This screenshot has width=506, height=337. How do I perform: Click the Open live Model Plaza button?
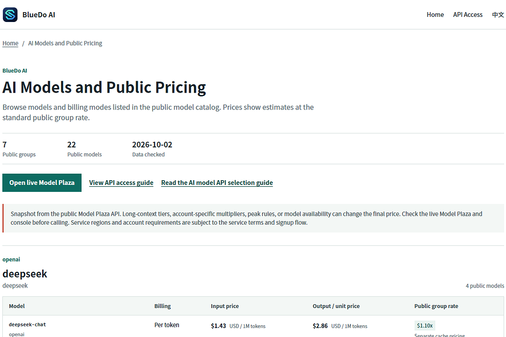(x=42, y=183)
